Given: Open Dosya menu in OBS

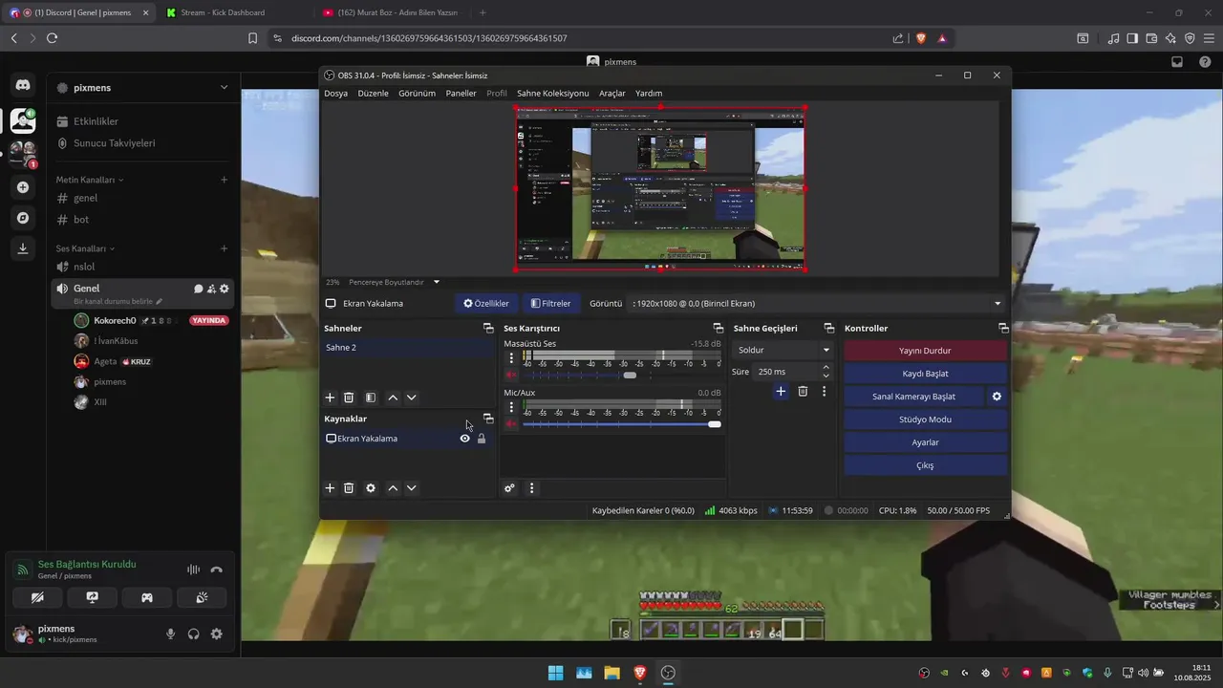Looking at the screenshot, I should [335, 93].
